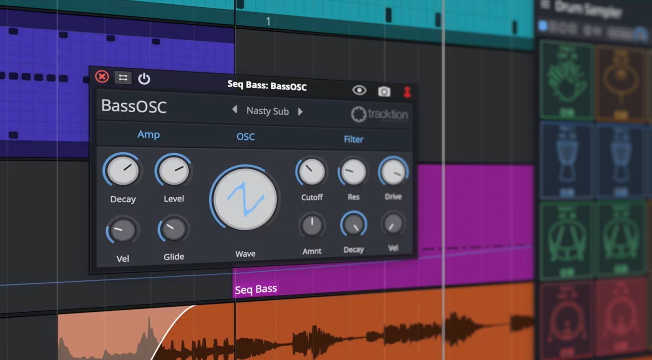This screenshot has width=652, height=360.
Task: Select the Seq Bass clip label
Action: point(256,289)
